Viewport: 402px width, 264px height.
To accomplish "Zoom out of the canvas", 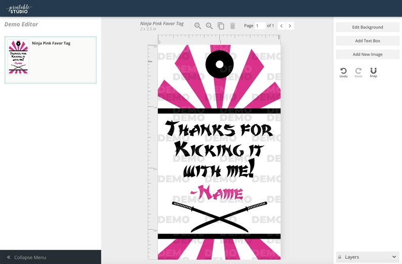I will (x=209, y=26).
